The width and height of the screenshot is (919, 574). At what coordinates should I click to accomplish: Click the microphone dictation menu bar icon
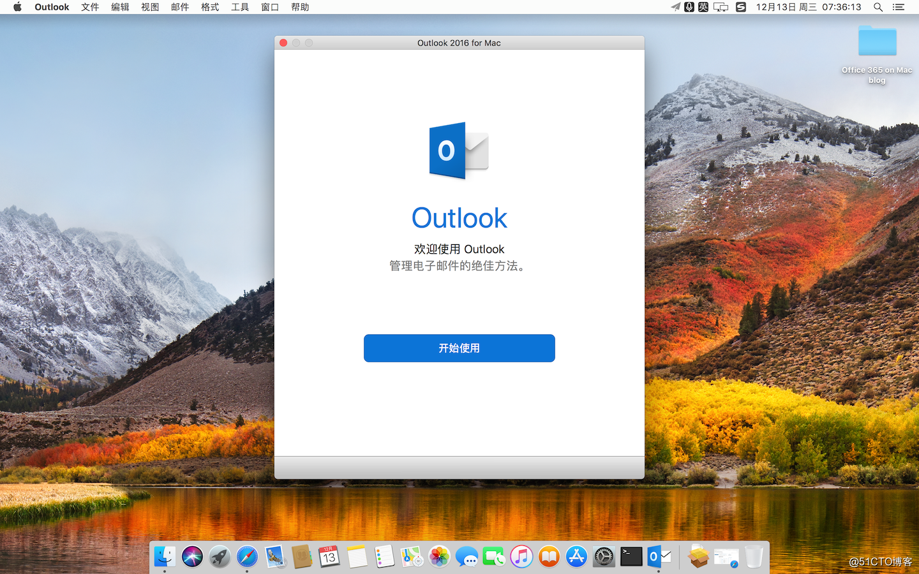689,7
